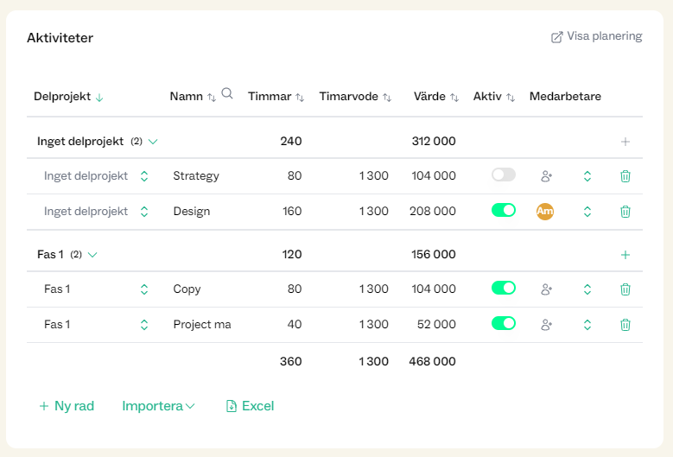
Task: Delete the Strategy row with trash icon
Action: [625, 176]
